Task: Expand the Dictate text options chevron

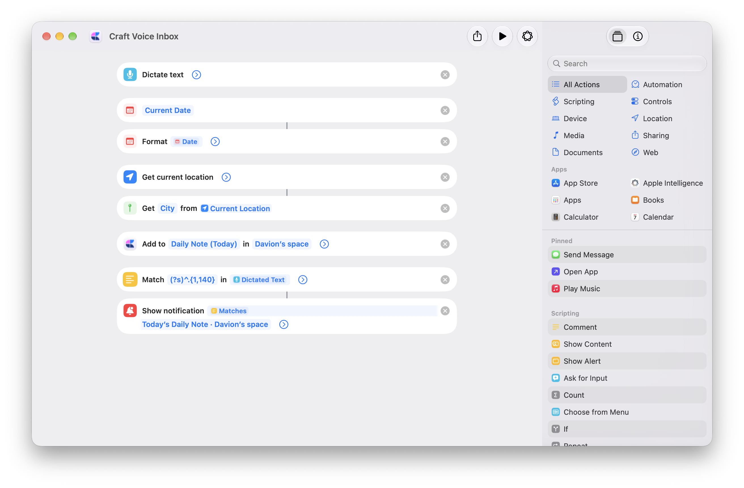Action: point(196,74)
